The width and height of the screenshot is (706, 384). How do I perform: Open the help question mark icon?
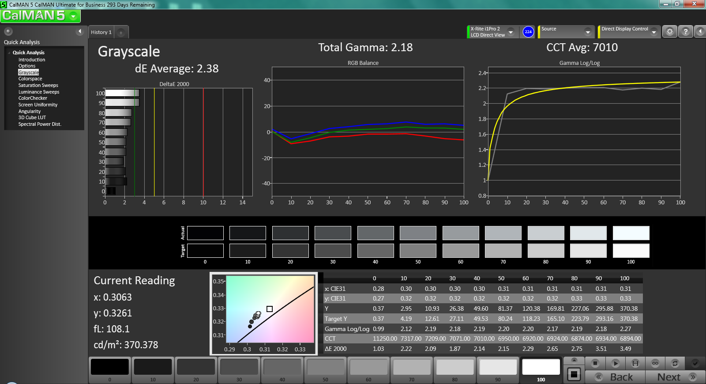point(685,32)
